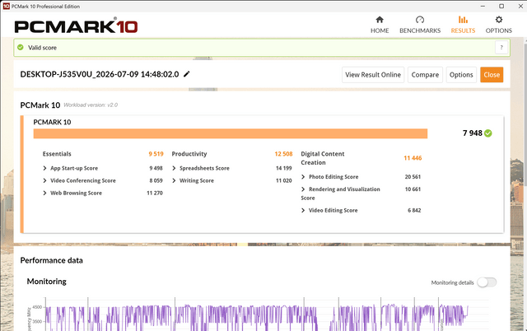Viewport: 527px width, 331px height.
Task: Click the Productivity heading
Action: [x=189, y=154]
